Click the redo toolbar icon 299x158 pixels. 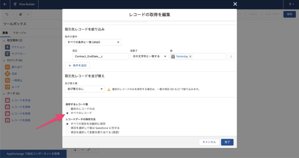pos(13,14)
